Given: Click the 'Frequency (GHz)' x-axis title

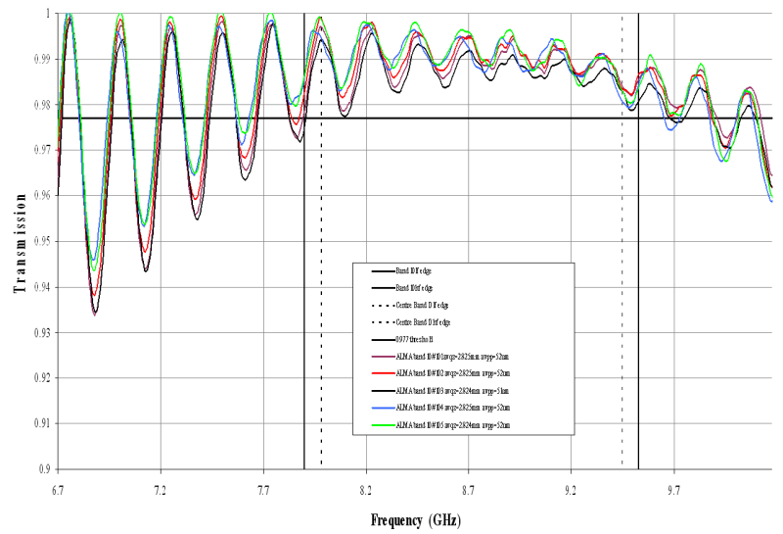Looking at the screenshot, I should click(415, 520).
